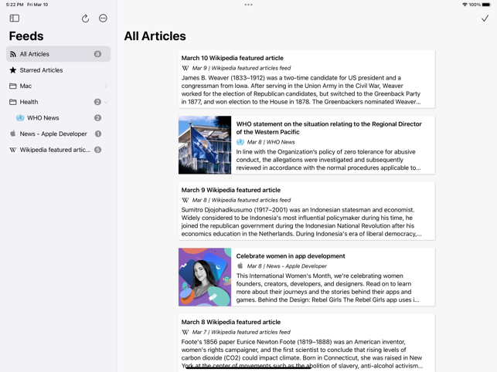This screenshot has height=372, width=497.
Task: Select WHO News feed
Action: 58,118
